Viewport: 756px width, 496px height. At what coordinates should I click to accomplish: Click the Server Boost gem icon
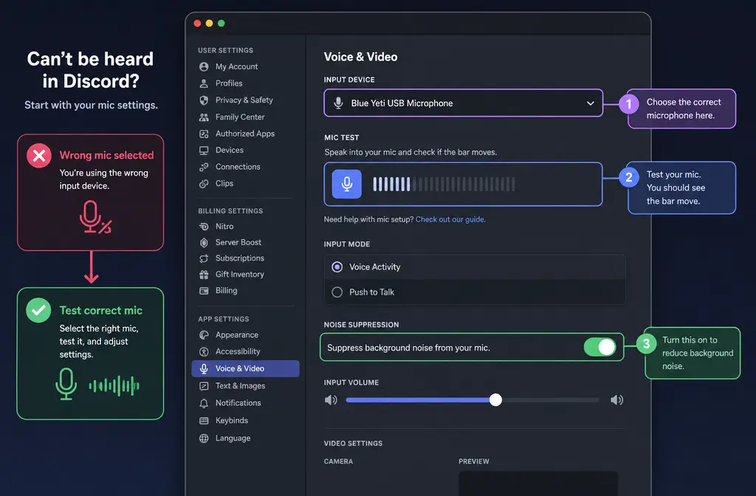[x=204, y=242]
